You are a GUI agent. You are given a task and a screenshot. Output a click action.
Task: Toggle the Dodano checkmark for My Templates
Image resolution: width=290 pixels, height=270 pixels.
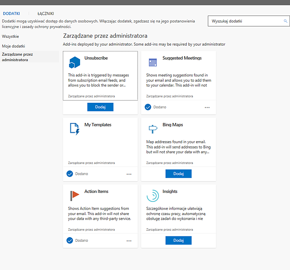pos(69,174)
